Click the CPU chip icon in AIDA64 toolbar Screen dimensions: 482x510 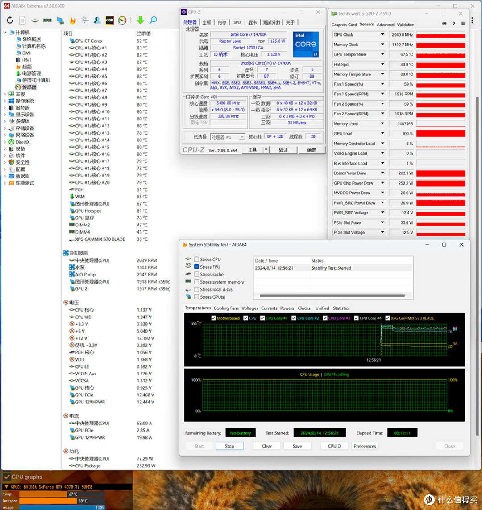coord(35,21)
